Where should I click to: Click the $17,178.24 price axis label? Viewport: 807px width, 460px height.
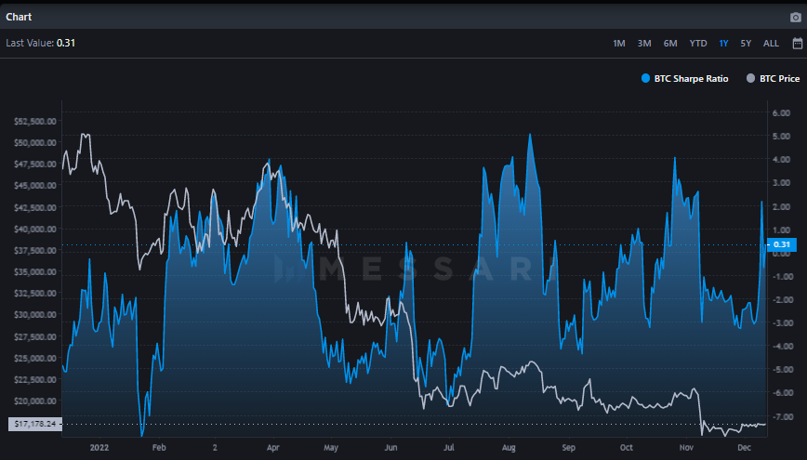tap(35, 424)
